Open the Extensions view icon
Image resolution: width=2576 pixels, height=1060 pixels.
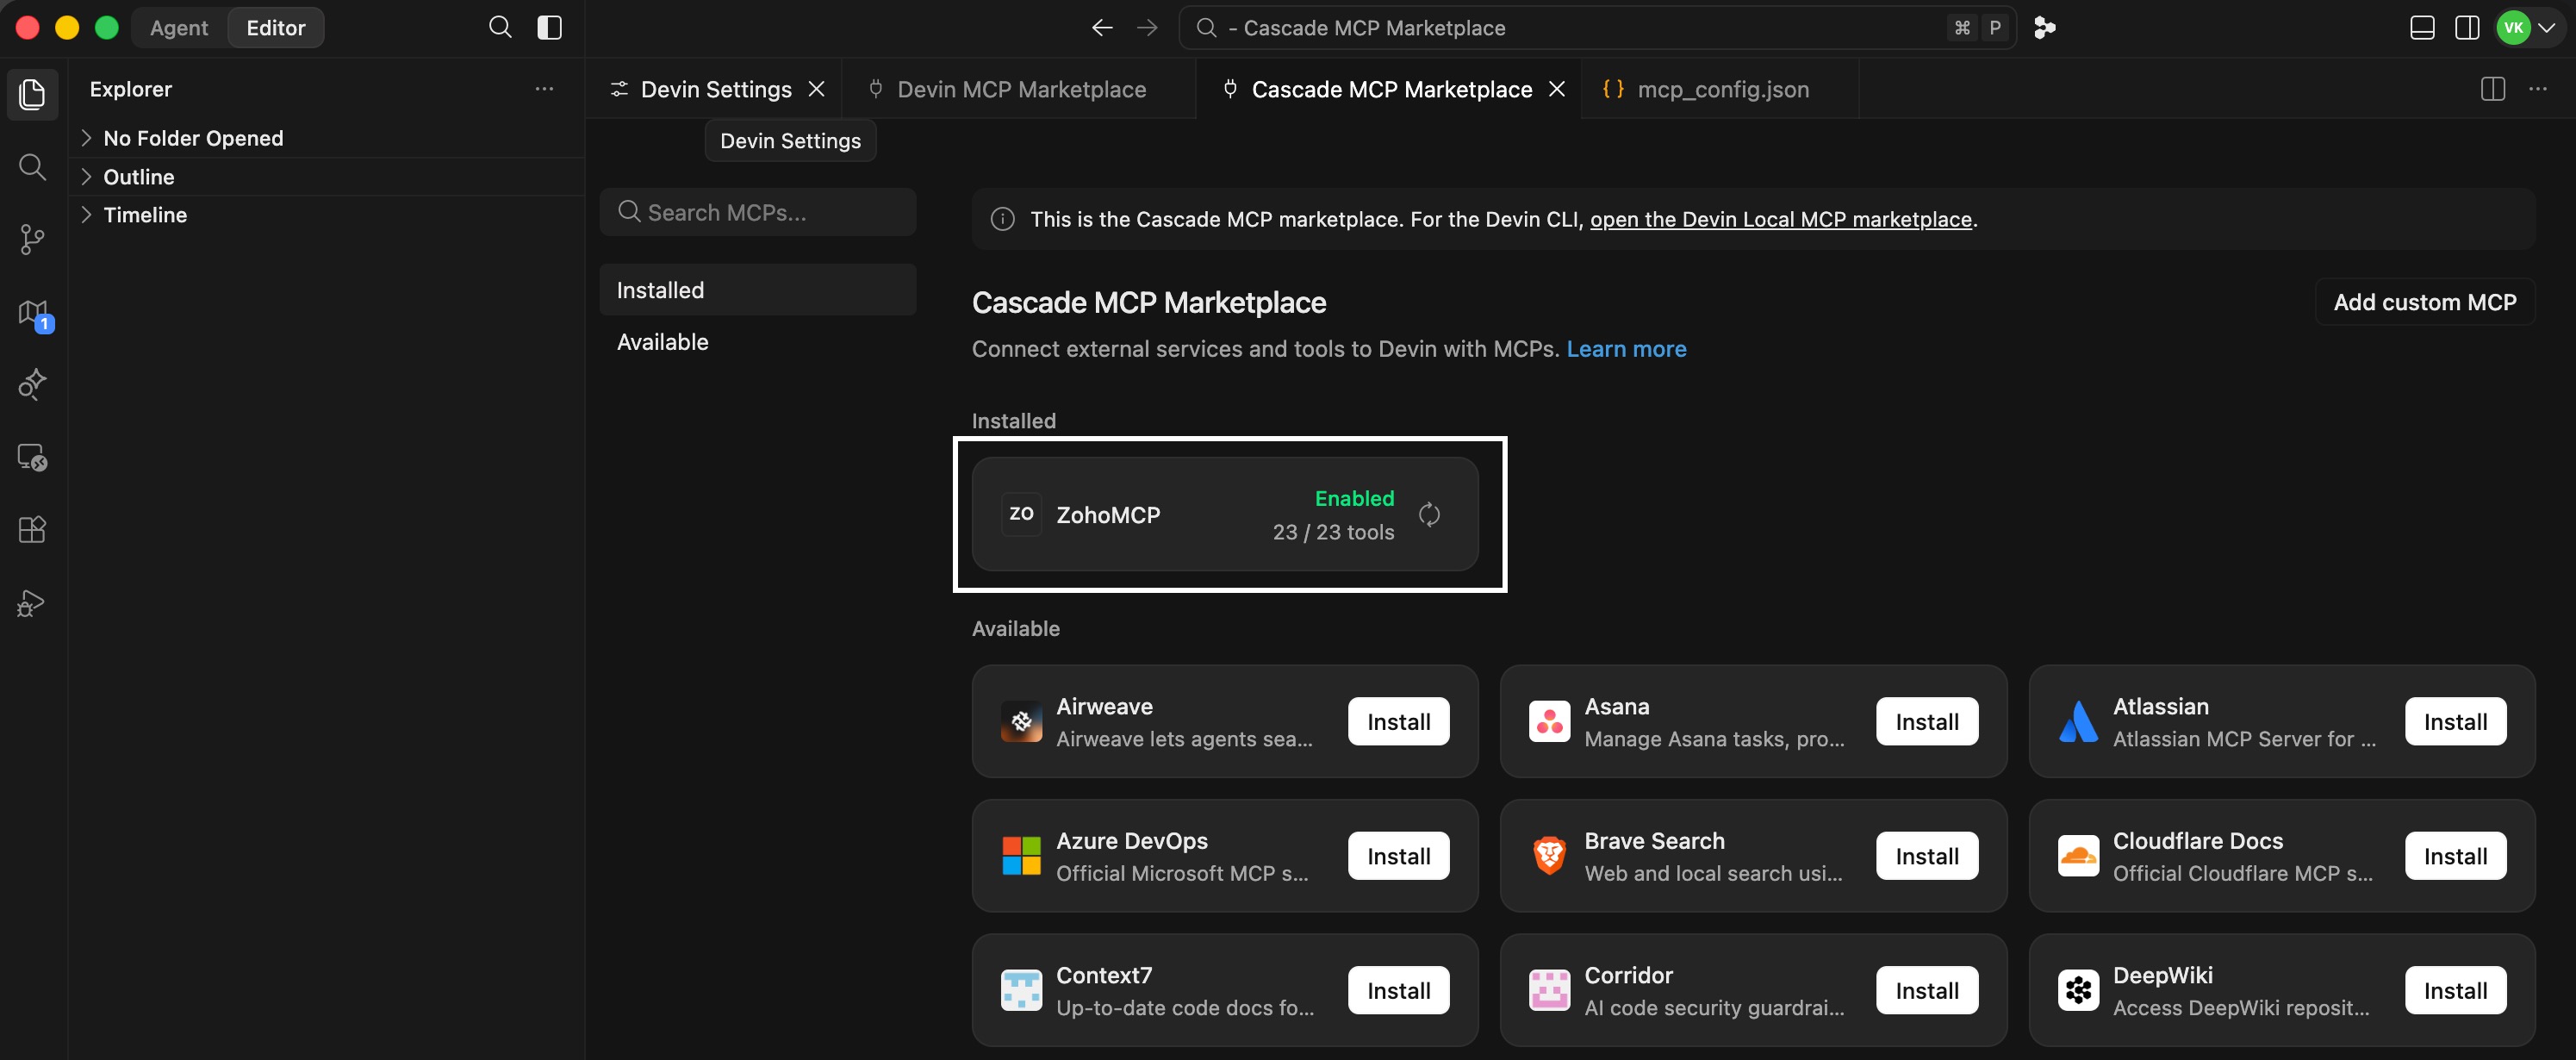tap(32, 530)
